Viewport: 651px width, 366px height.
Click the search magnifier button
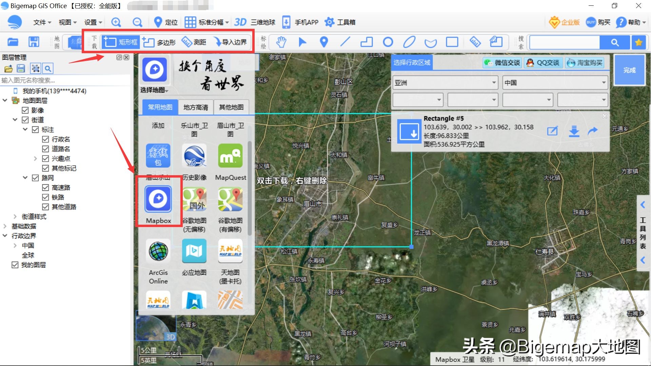click(x=615, y=42)
